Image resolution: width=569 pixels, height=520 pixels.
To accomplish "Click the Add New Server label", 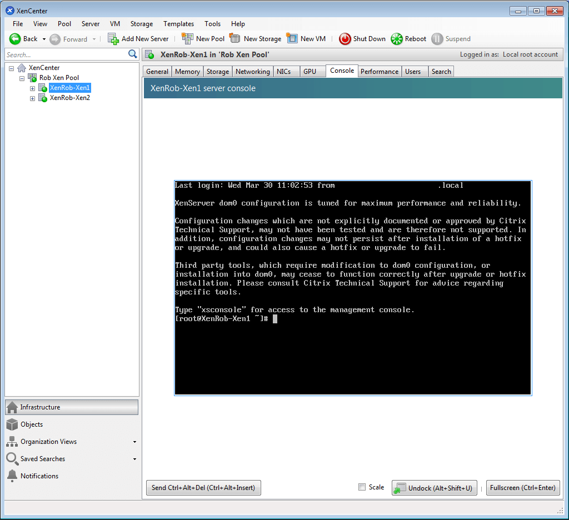I will point(145,39).
